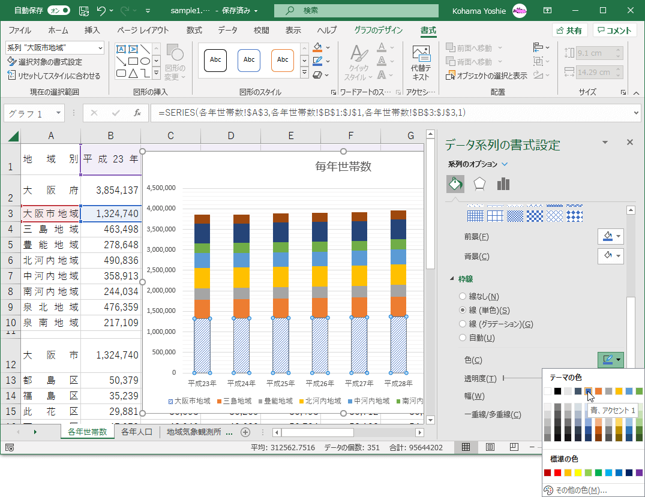Open Fill & Line tab paint bucket icon
This screenshot has height=497, width=645.
(x=455, y=184)
